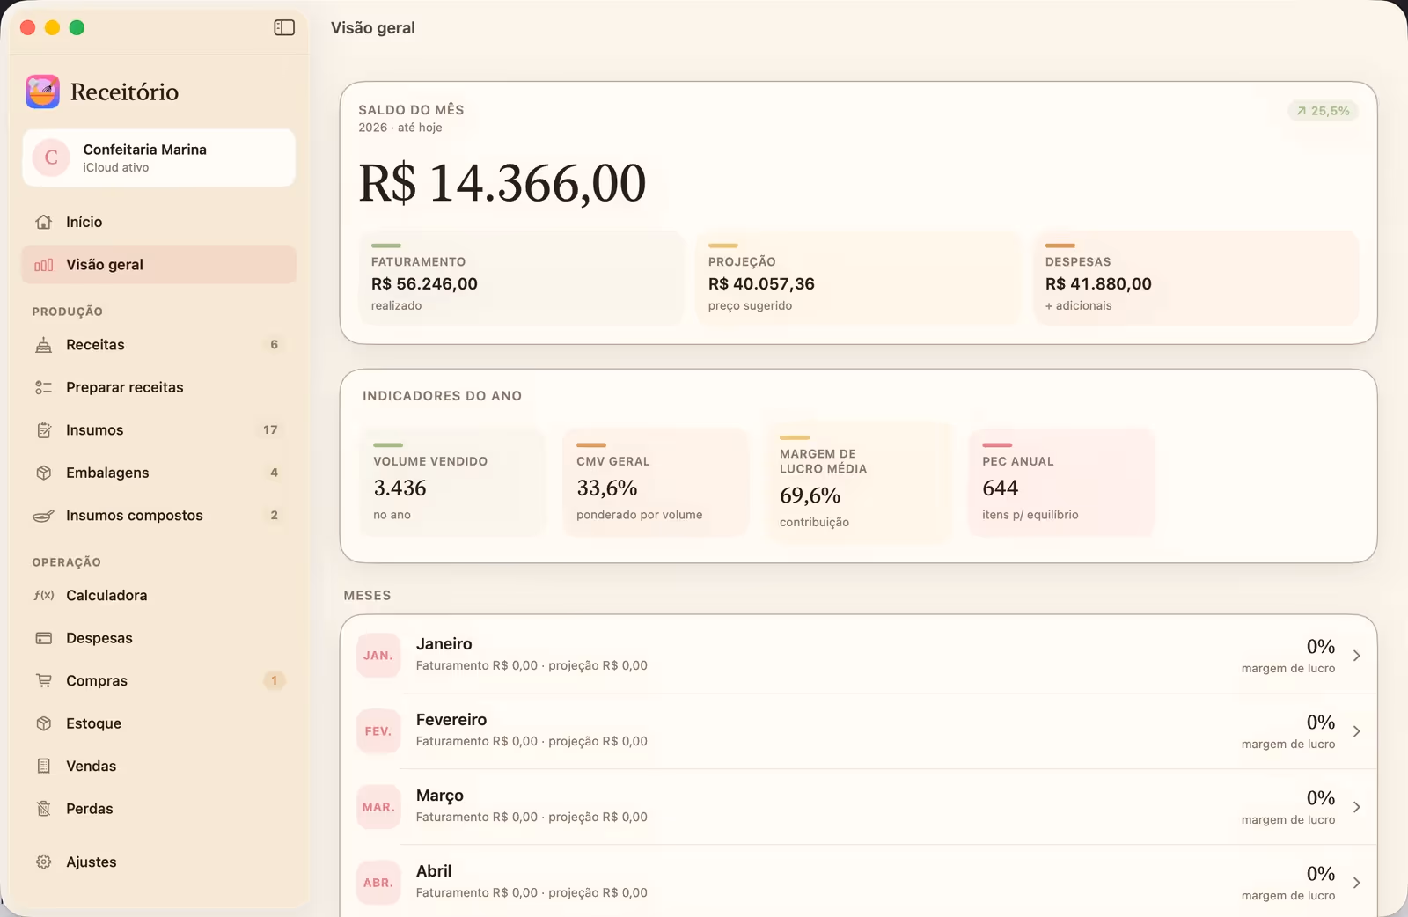
Task: Click the FEV. month badge
Action: pos(378,731)
